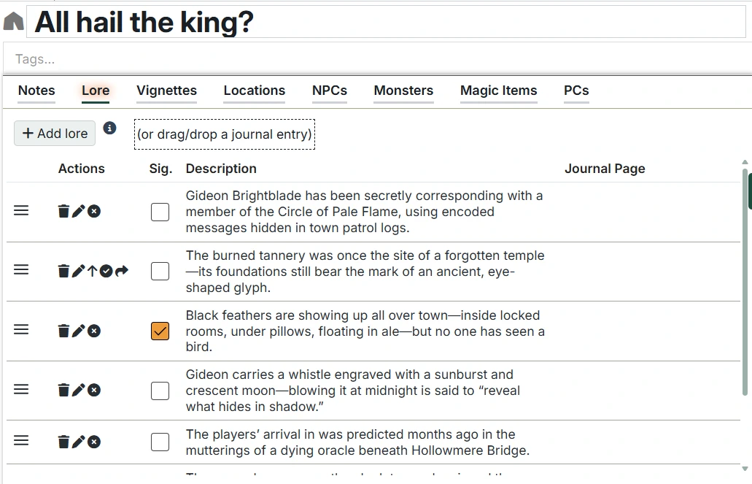Check significant box for burned tannery lore

[x=160, y=272]
